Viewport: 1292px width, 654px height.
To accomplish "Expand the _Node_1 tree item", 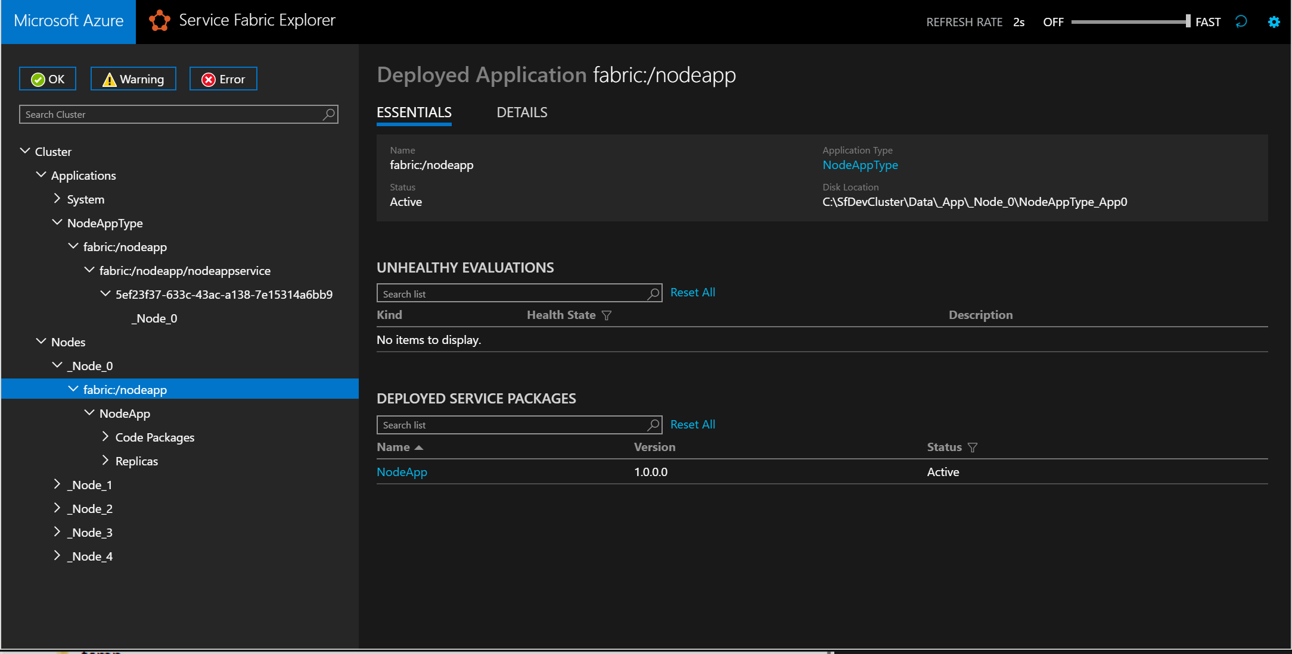I will (x=56, y=484).
